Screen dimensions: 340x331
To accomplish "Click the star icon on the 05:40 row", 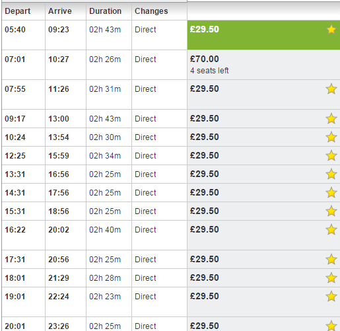I will coord(331,30).
